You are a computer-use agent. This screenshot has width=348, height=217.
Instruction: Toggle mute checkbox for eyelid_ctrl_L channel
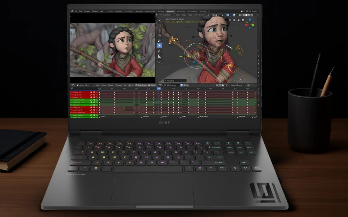click(94, 107)
